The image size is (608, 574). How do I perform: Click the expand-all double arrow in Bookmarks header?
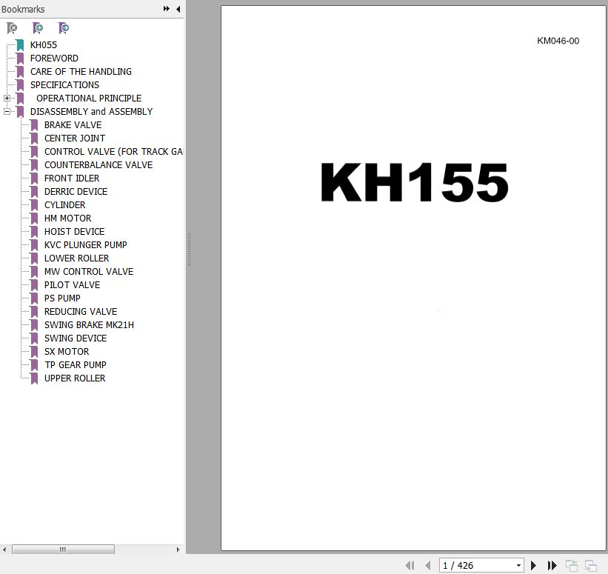167,9
